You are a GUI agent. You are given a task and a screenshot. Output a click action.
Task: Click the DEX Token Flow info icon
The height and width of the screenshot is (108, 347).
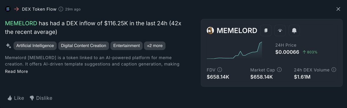click(61, 9)
